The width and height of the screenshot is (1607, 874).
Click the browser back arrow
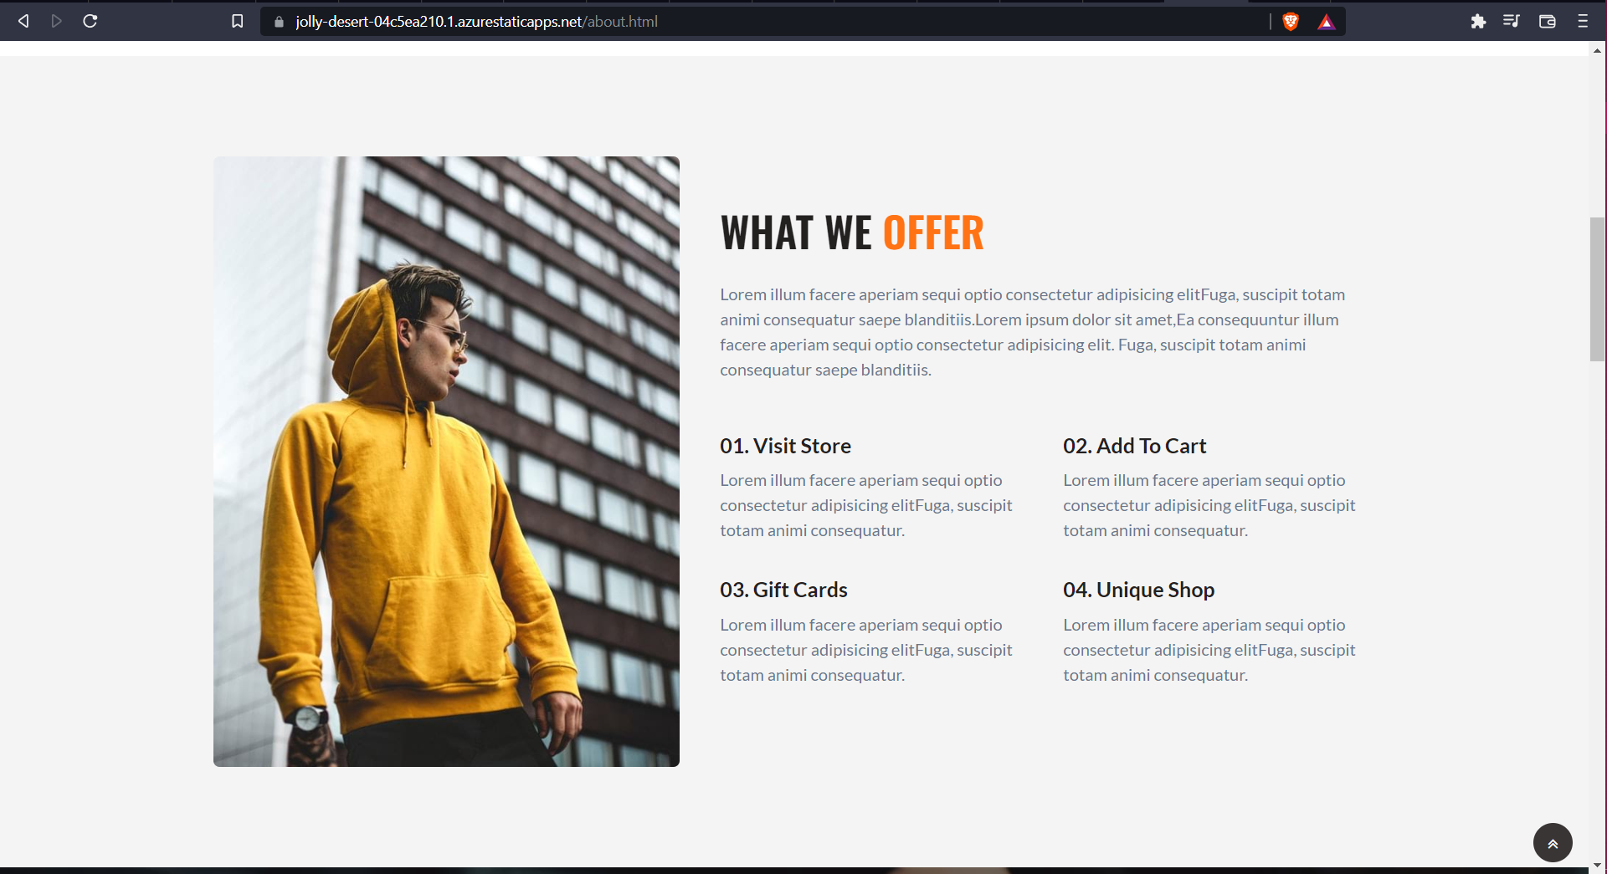pyautogui.click(x=23, y=21)
